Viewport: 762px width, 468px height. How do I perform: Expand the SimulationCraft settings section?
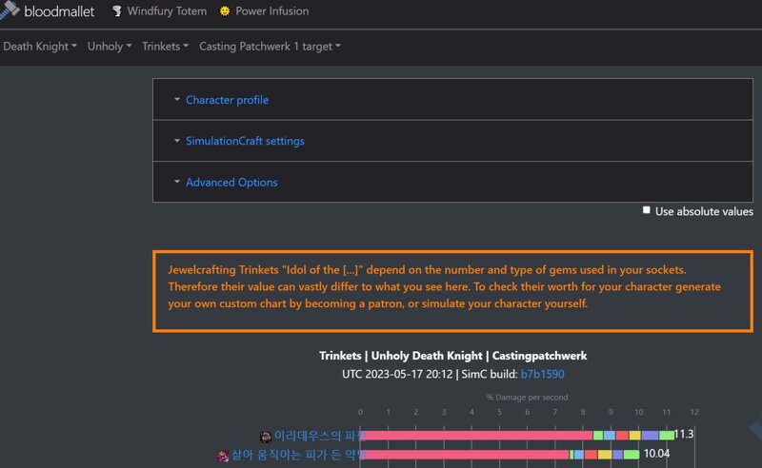245,141
